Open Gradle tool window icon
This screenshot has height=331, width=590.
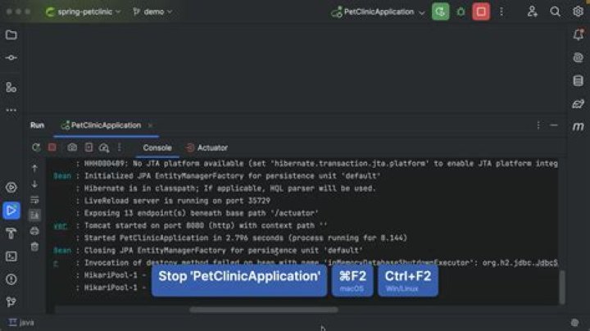click(x=579, y=104)
